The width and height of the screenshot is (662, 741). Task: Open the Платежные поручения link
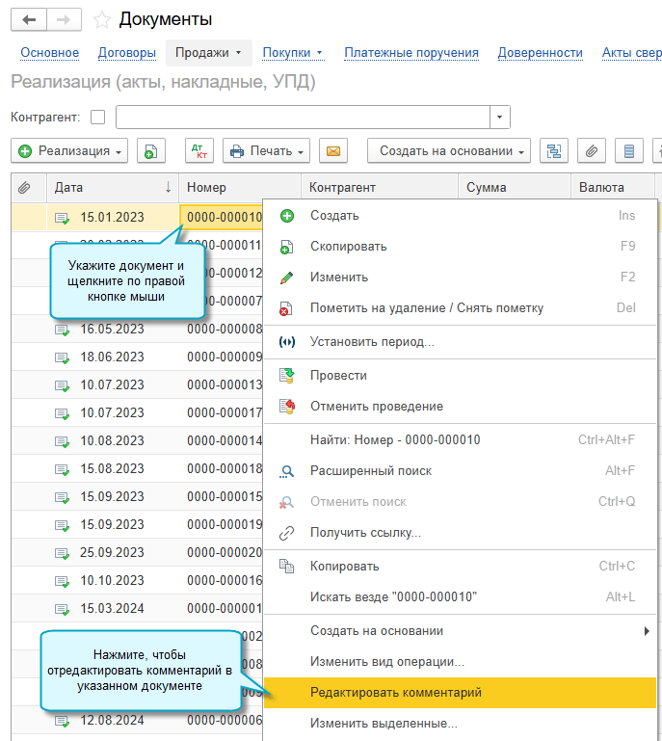tap(411, 53)
